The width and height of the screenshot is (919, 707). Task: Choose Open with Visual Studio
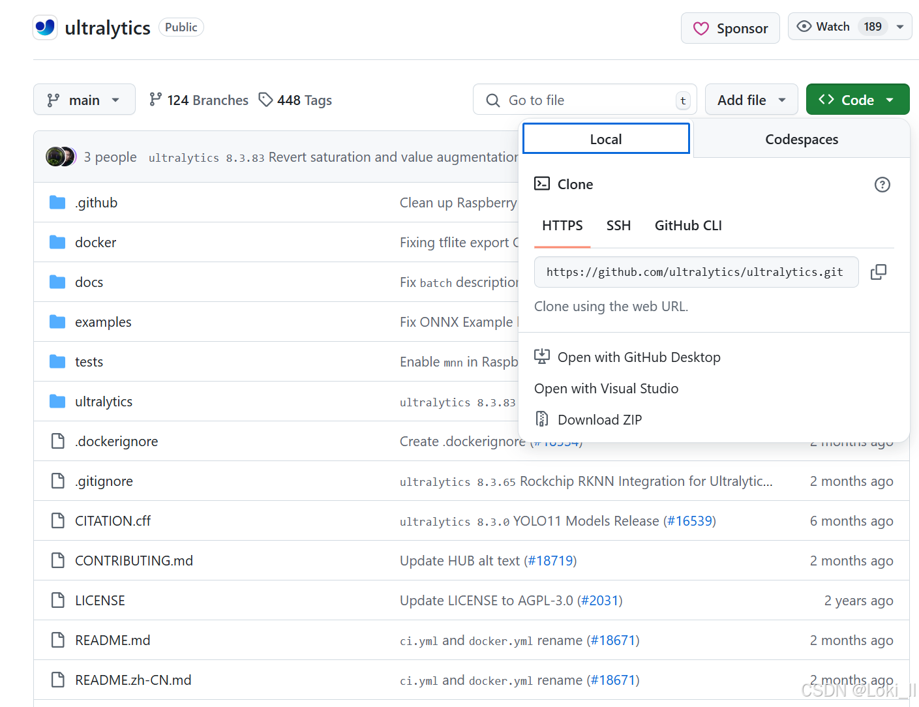[606, 388]
